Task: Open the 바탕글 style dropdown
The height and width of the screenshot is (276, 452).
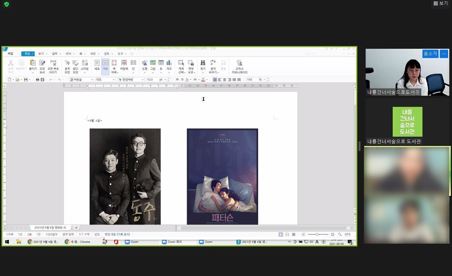Action: [x=91, y=80]
